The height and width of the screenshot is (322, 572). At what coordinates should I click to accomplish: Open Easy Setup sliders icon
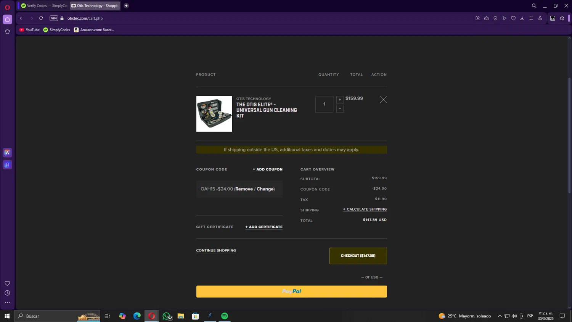tap(531, 18)
